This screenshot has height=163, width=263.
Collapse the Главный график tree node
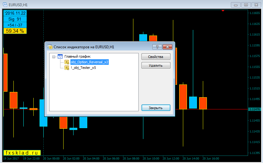[54, 57]
